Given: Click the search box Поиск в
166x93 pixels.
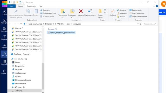Looking at the screenshot, I should [150, 24].
